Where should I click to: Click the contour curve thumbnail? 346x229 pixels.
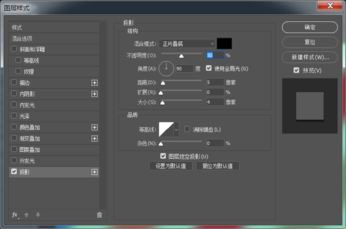point(166,130)
